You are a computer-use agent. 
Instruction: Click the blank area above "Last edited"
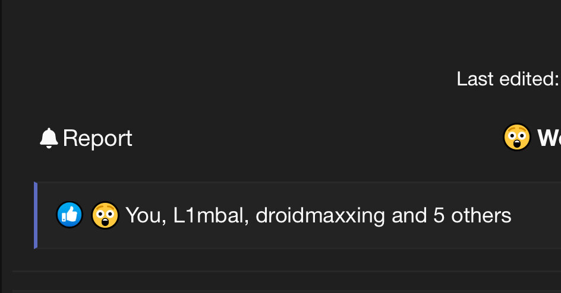[x=505, y=36]
